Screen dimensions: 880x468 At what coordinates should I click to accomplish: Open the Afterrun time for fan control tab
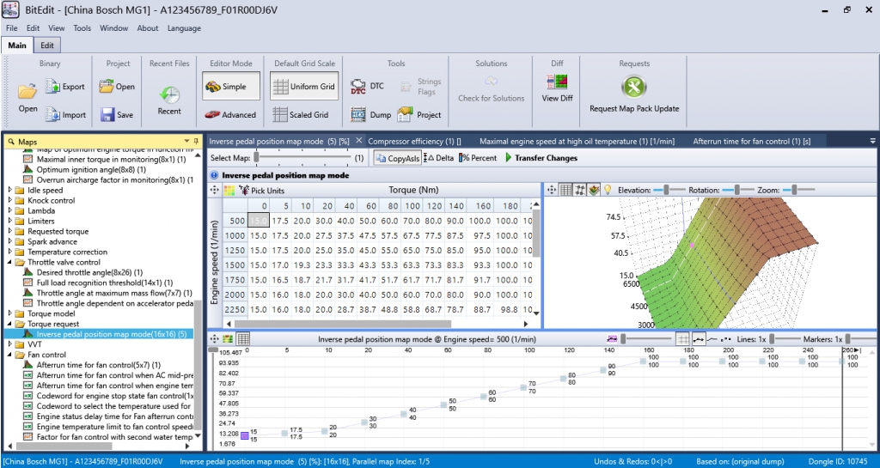click(751, 141)
